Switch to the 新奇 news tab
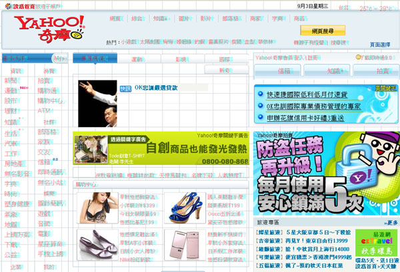400x272 pixels. tap(226, 70)
